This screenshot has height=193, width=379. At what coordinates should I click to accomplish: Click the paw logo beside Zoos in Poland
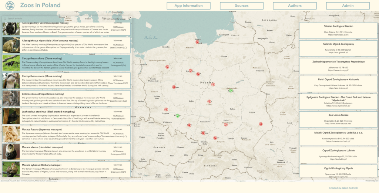click(10, 5)
